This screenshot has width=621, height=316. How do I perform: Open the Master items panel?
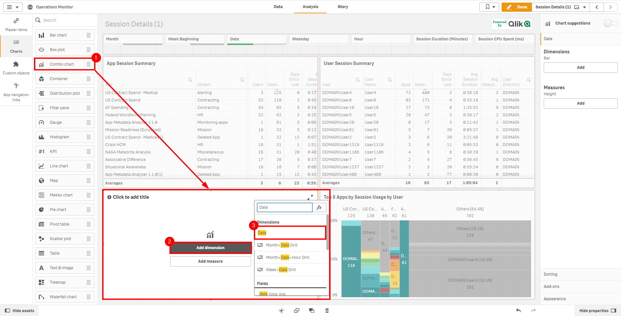[16, 25]
